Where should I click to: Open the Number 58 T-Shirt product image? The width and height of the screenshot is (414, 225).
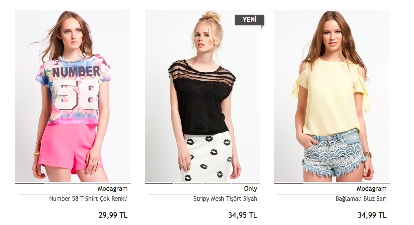pyautogui.click(x=73, y=96)
